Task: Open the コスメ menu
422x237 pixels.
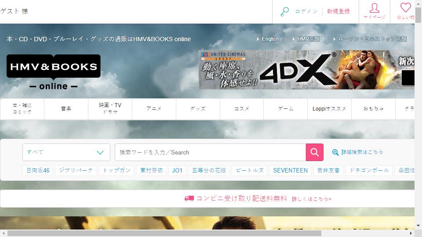Action: (242, 108)
